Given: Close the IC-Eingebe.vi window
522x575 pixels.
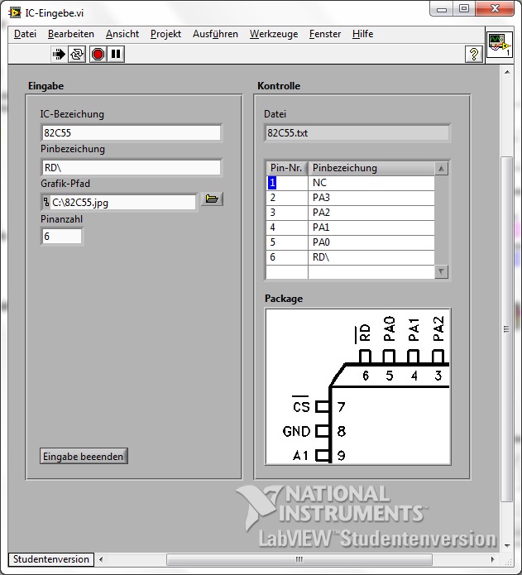Looking at the screenshot, I should pyautogui.click(x=495, y=9).
